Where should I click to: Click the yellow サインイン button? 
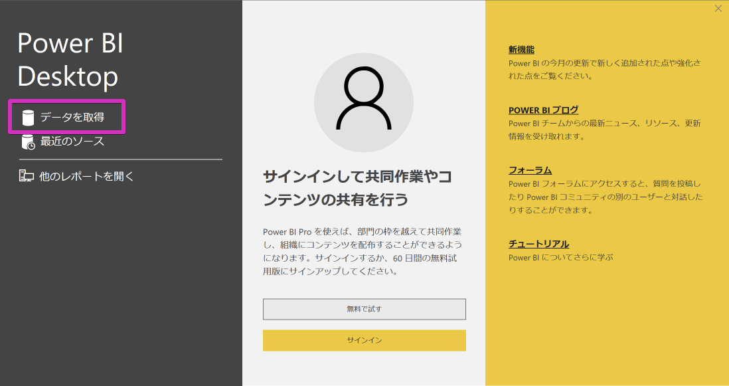point(364,340)
